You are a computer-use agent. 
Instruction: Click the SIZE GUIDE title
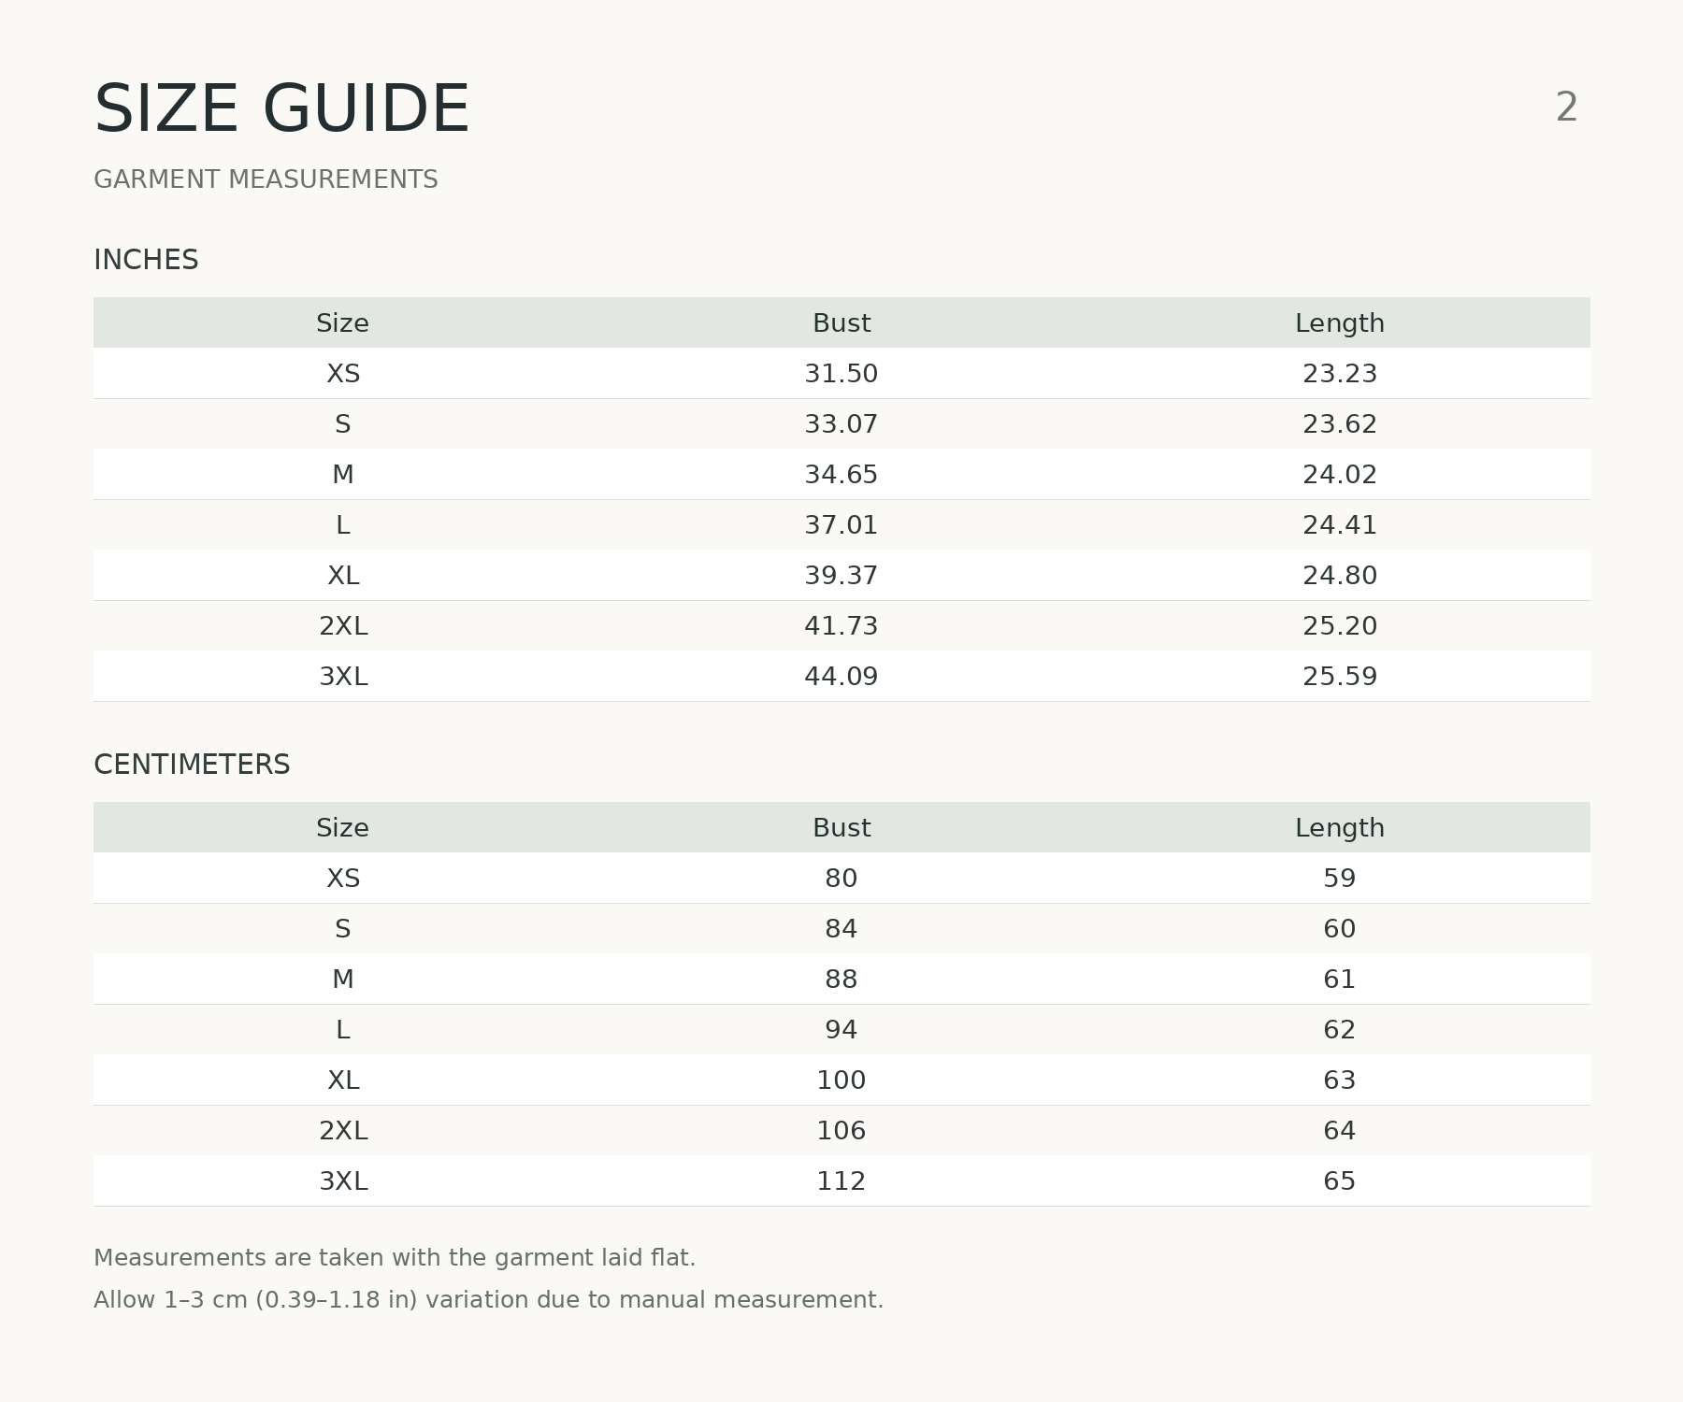tap(281, 109)
